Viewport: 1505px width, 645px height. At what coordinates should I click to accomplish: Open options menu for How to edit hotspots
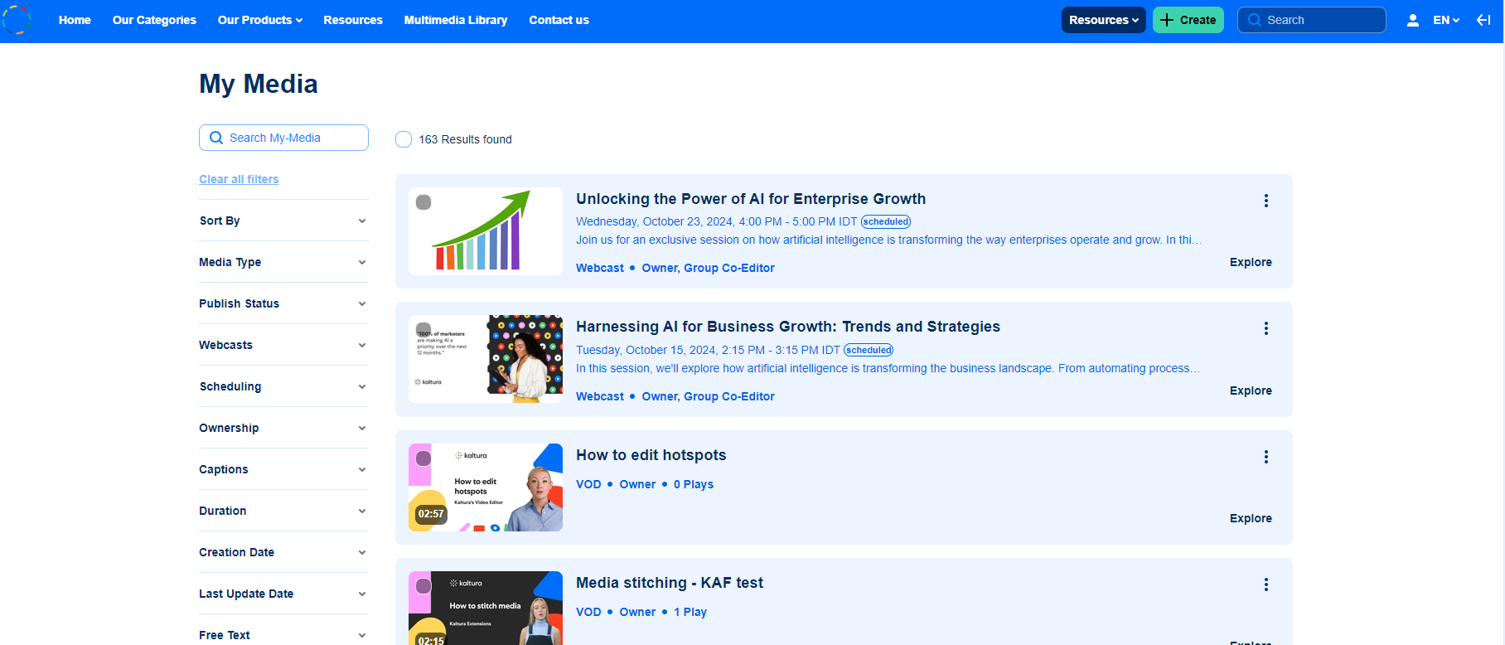point(1266,457)
